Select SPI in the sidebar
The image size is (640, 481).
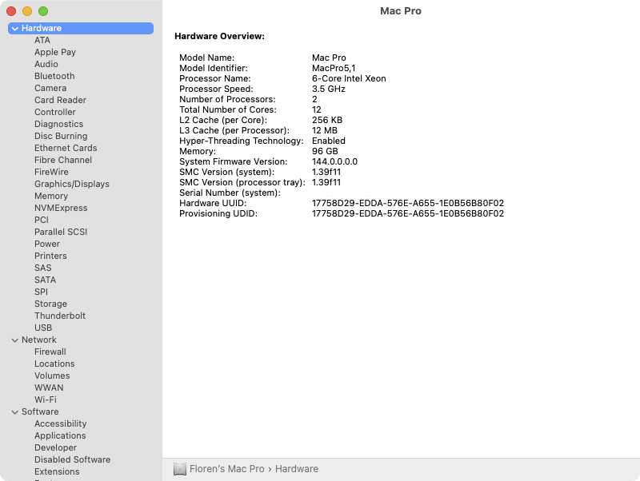pyautogui.click(x=41, y=292)
